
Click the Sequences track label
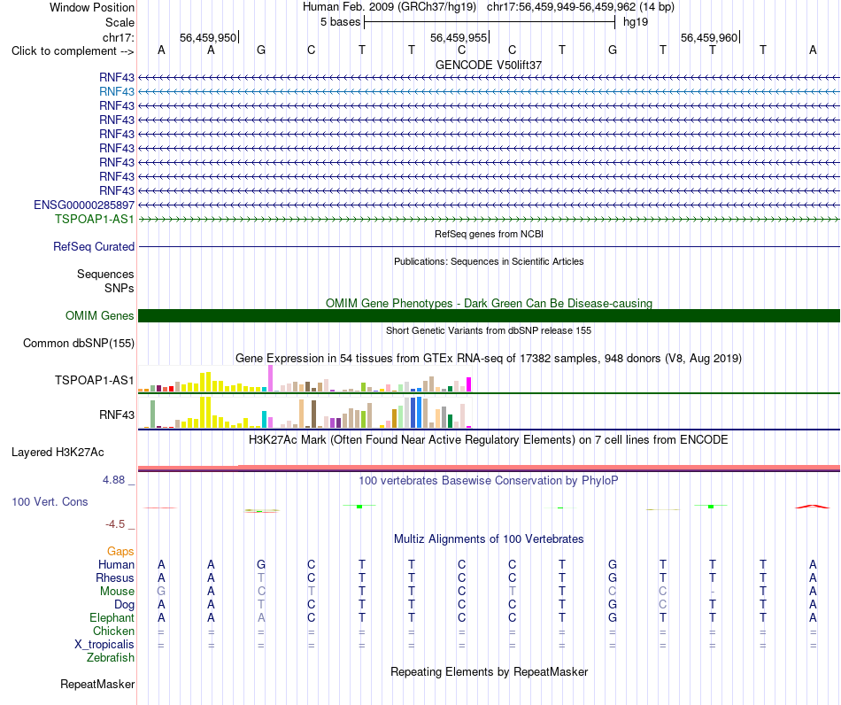pos(105,275)
